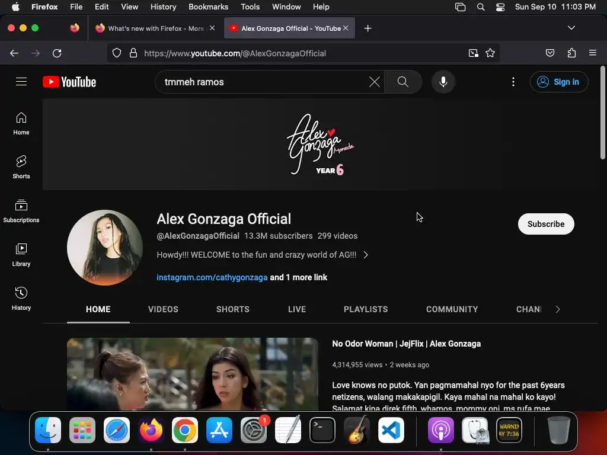Open Podcasts from the dock
Screen dimensions: 607x455
441,430
